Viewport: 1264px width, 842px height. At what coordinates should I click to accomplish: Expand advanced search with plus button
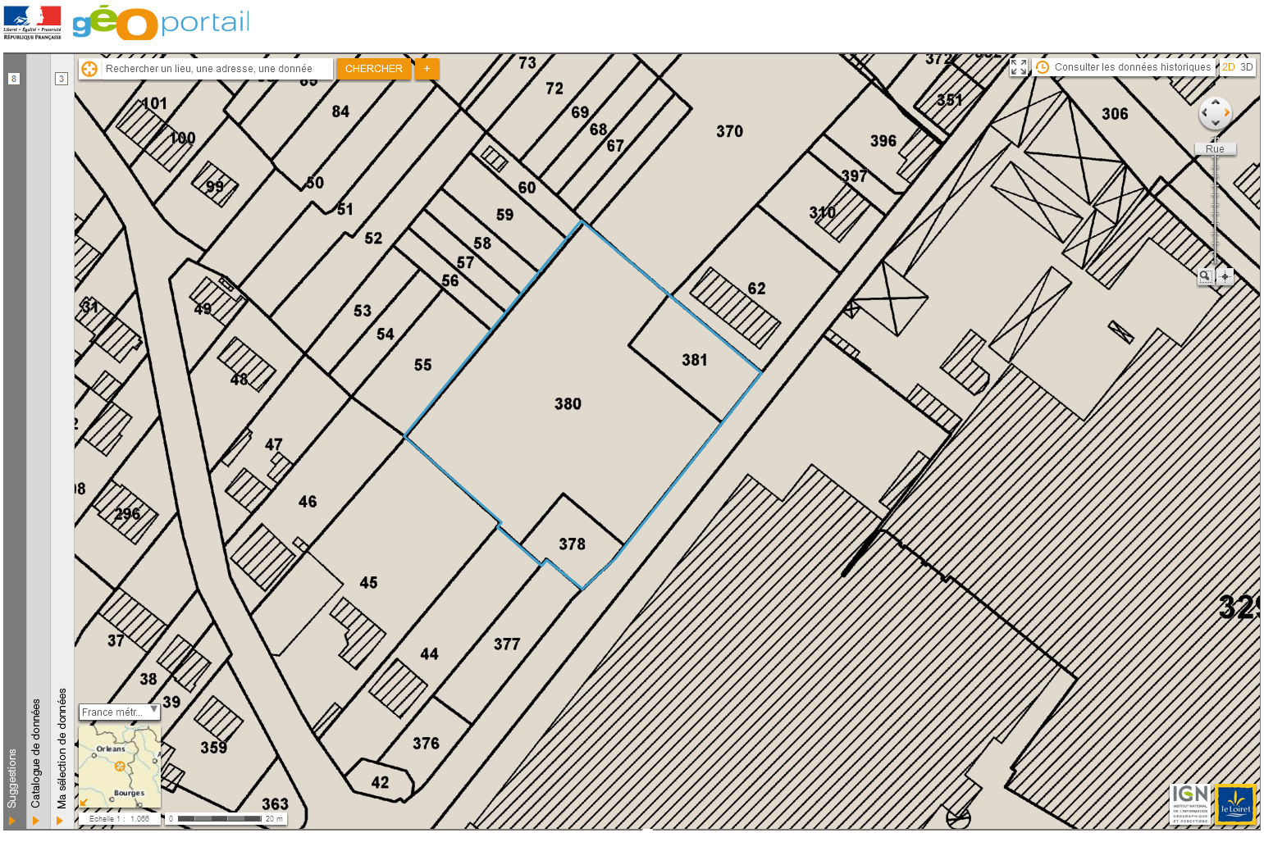click(427, 69)
